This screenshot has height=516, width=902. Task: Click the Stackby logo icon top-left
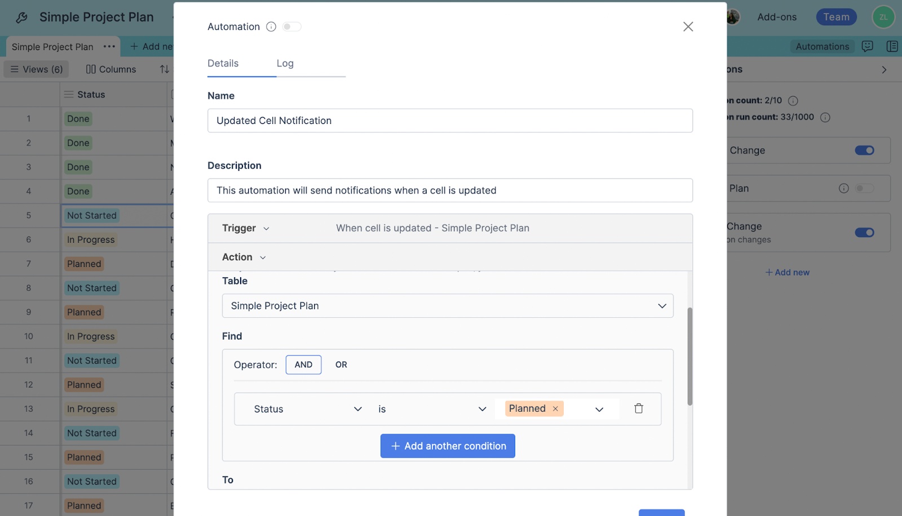click(x=21, y=17)
